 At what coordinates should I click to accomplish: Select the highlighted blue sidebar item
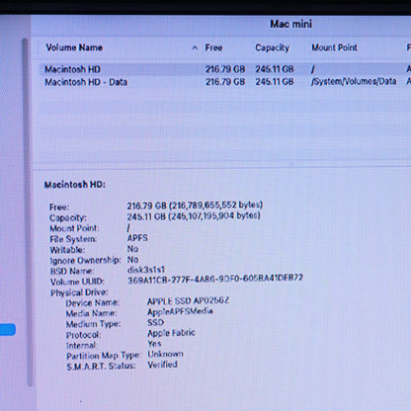[x=8, y=330]
